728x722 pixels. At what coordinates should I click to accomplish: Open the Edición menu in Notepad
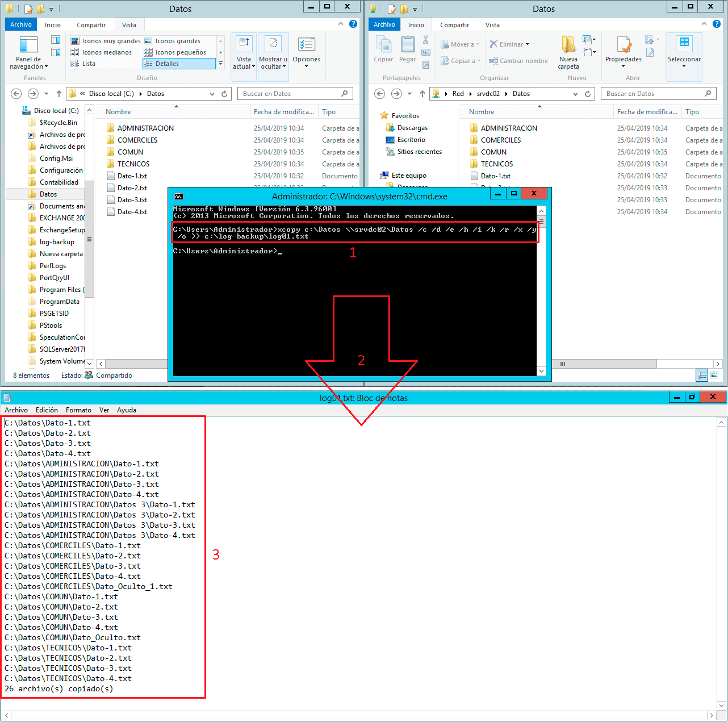click(47, 410)
